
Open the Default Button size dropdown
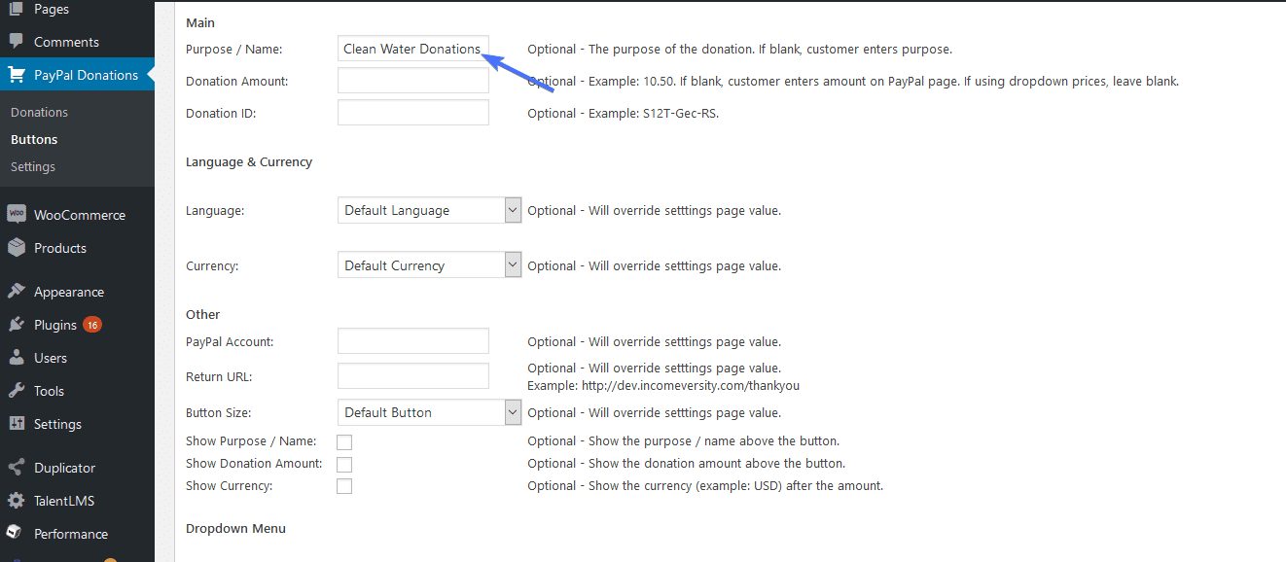tap(430, 412)
